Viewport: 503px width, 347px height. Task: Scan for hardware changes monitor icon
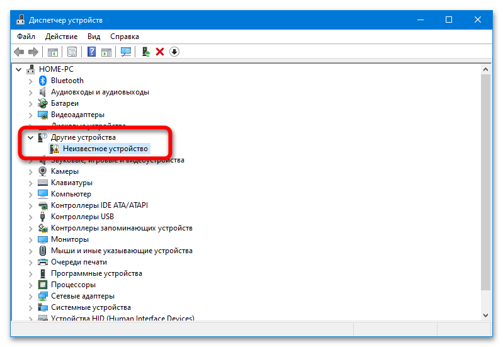126,52
